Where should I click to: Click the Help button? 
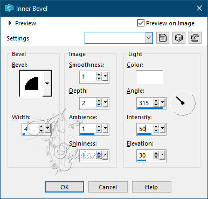(x=151, y=187)
